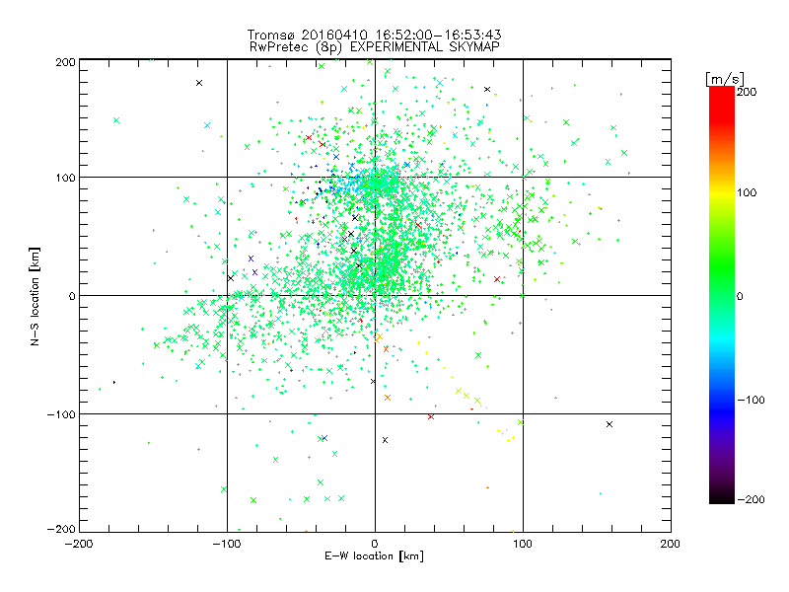This screenshot has height=592, width=789.
Task: Click the colorbar '-100' tick label
Action: 751,400
